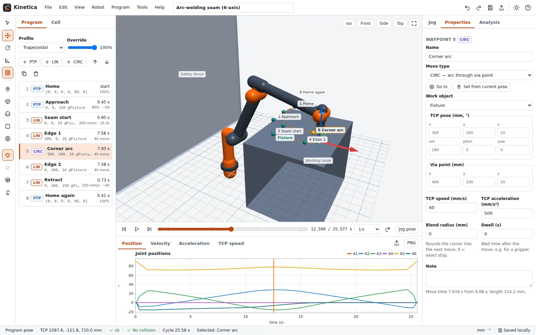The width and height of the screenshot is (536, 335).
Task: Click the axes coordinate frame icon
Action: coord(8,60)
